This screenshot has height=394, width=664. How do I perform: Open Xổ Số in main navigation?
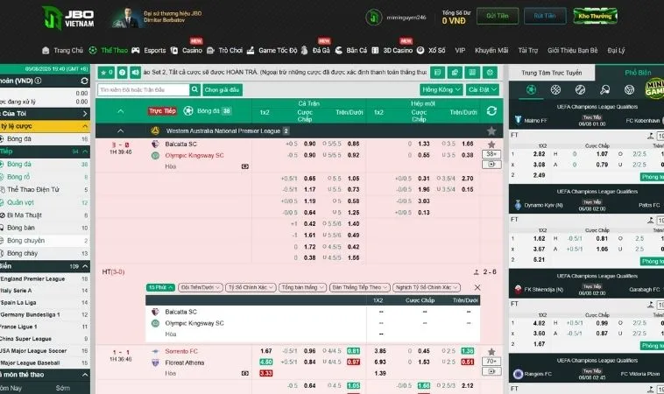tap(436, 51)
